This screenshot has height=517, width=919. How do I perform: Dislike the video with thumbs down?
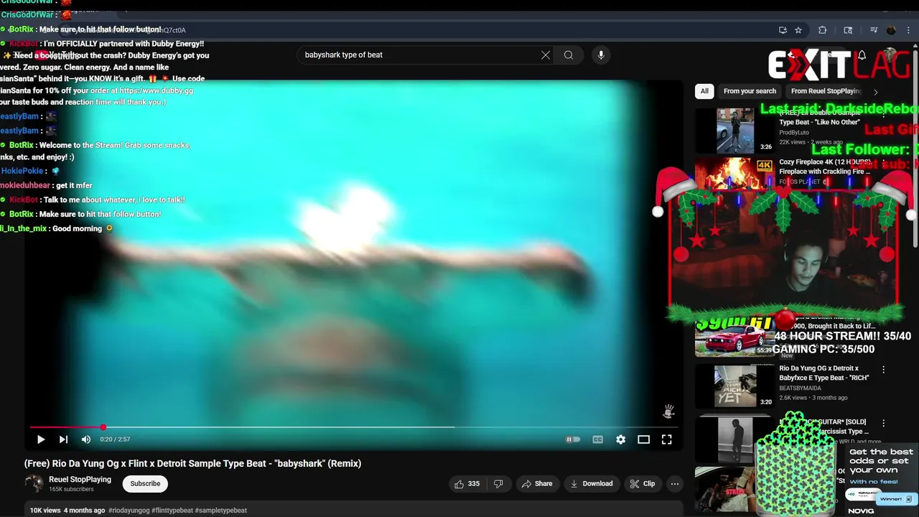(x=498, y=484)
